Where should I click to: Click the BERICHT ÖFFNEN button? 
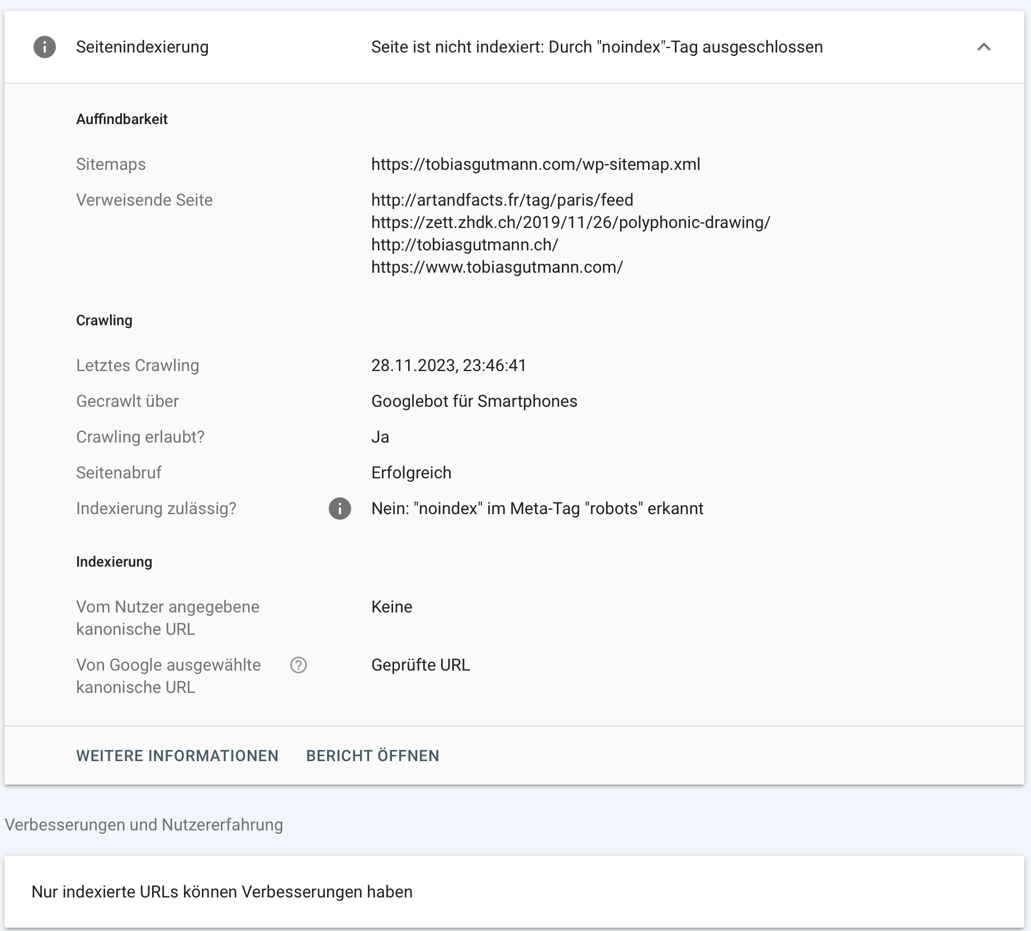[x=372, y=756]
